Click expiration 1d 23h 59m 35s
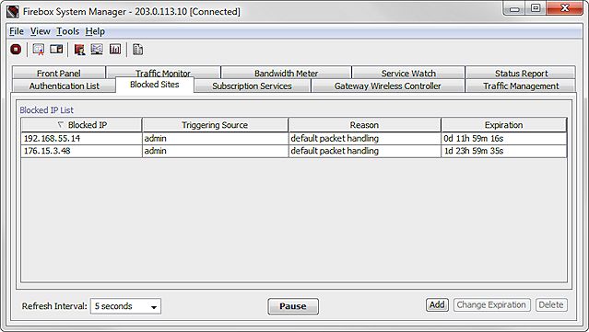 pyautogui.click(x=503, y=151)
